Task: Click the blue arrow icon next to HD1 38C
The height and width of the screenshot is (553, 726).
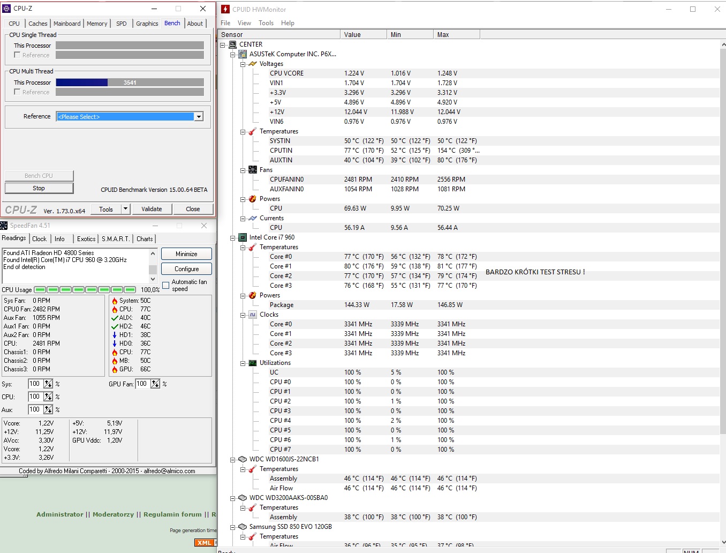Action: (115, 335)
